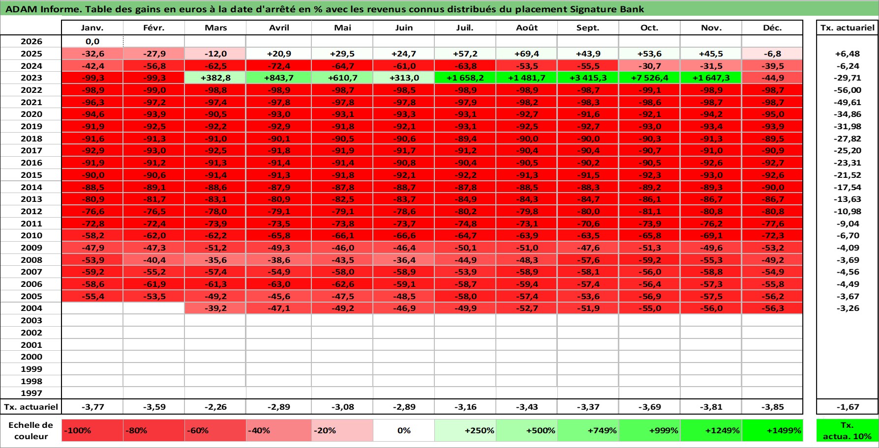The height and width of the screenshot is (448, 879).
Task: Select the +57,2 cell in July 2025
Action: [465, 54]
